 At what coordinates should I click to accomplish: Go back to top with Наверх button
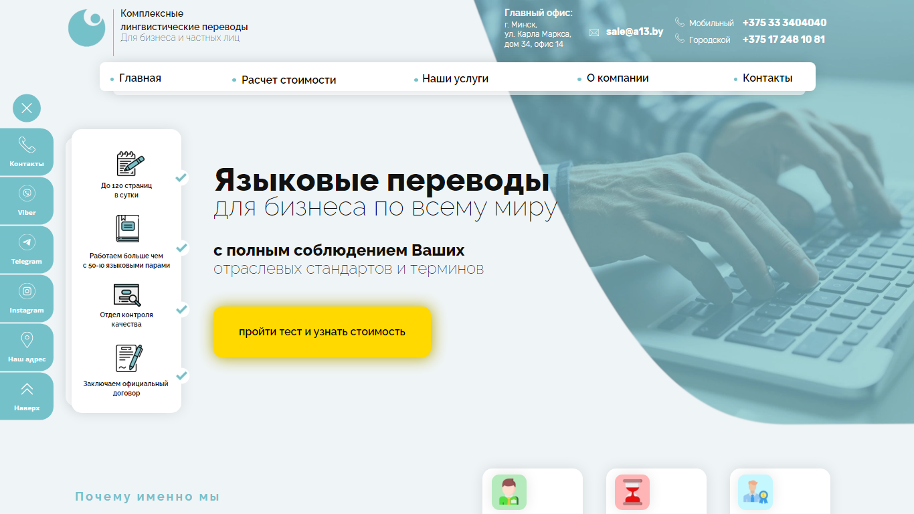[27, 396]
